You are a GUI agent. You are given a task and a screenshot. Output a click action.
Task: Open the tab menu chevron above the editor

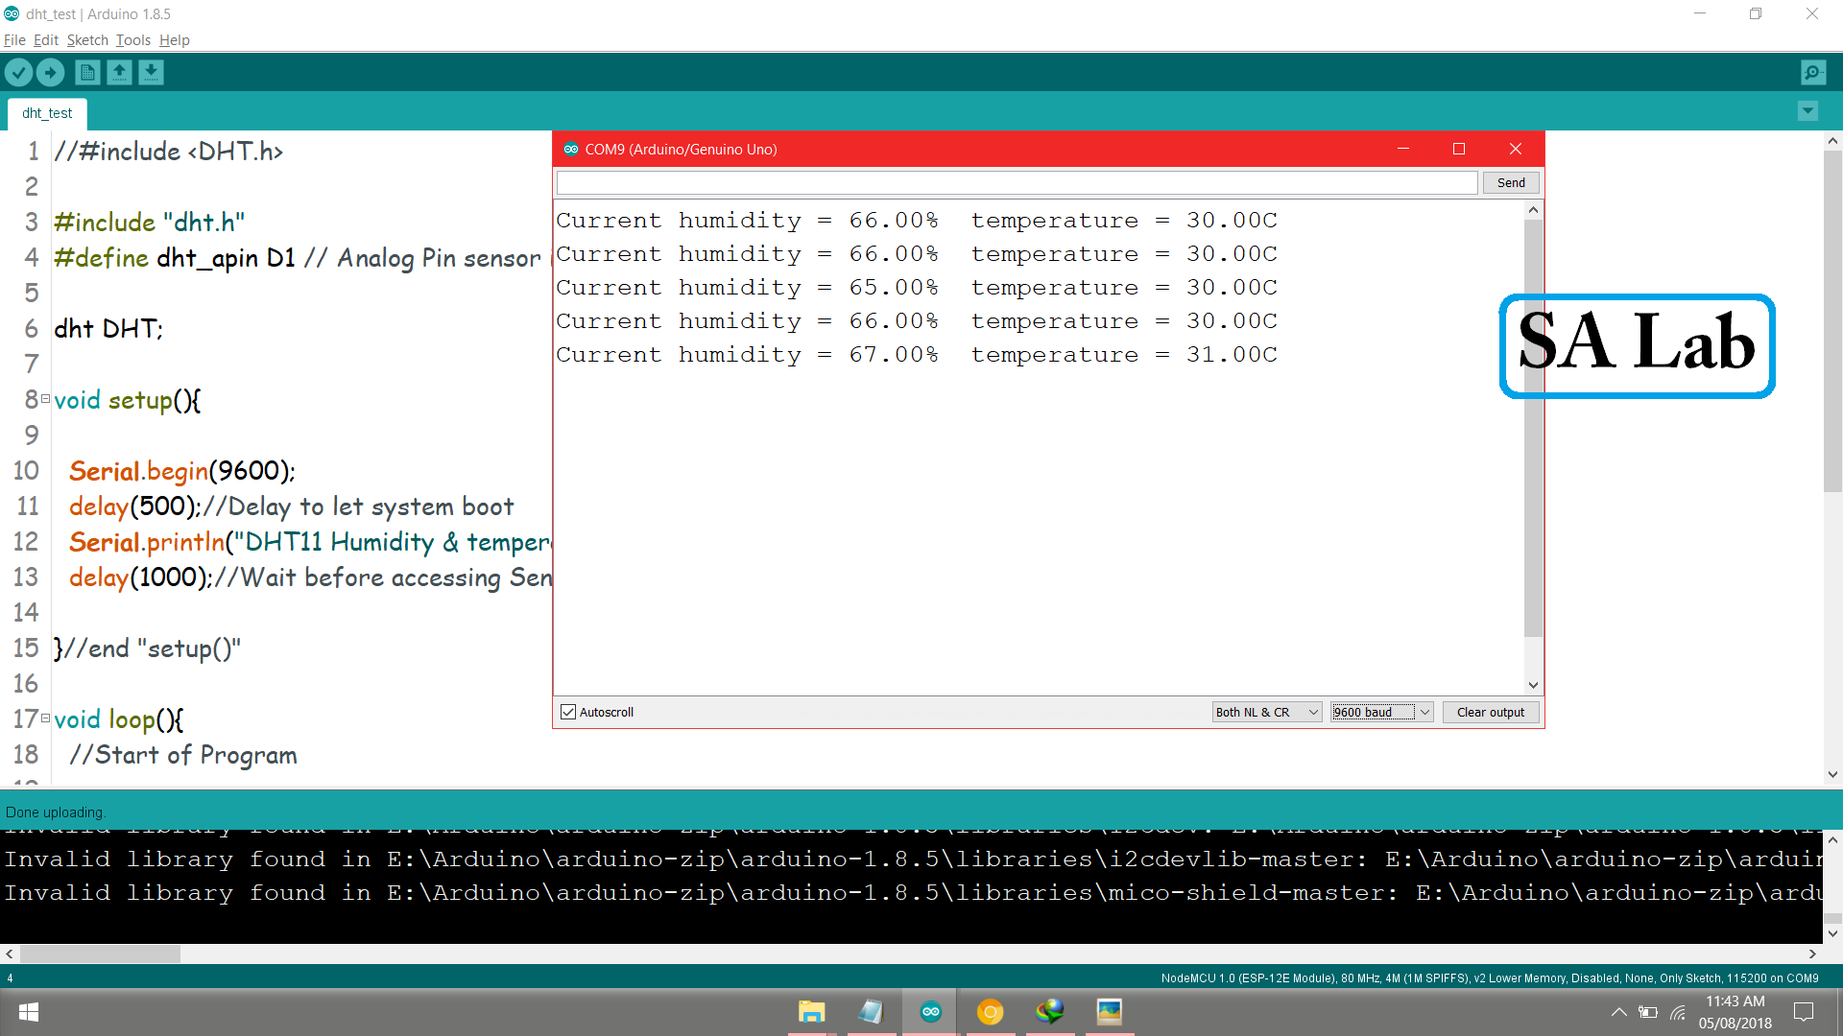point(1808,111)
